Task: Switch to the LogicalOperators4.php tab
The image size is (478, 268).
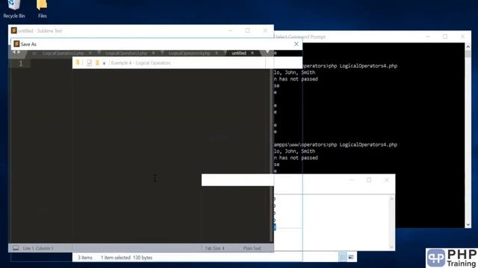Action: [189, 53]
